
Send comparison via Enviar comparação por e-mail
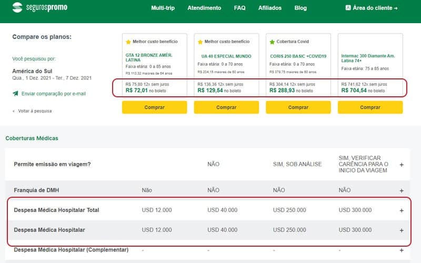54,94
